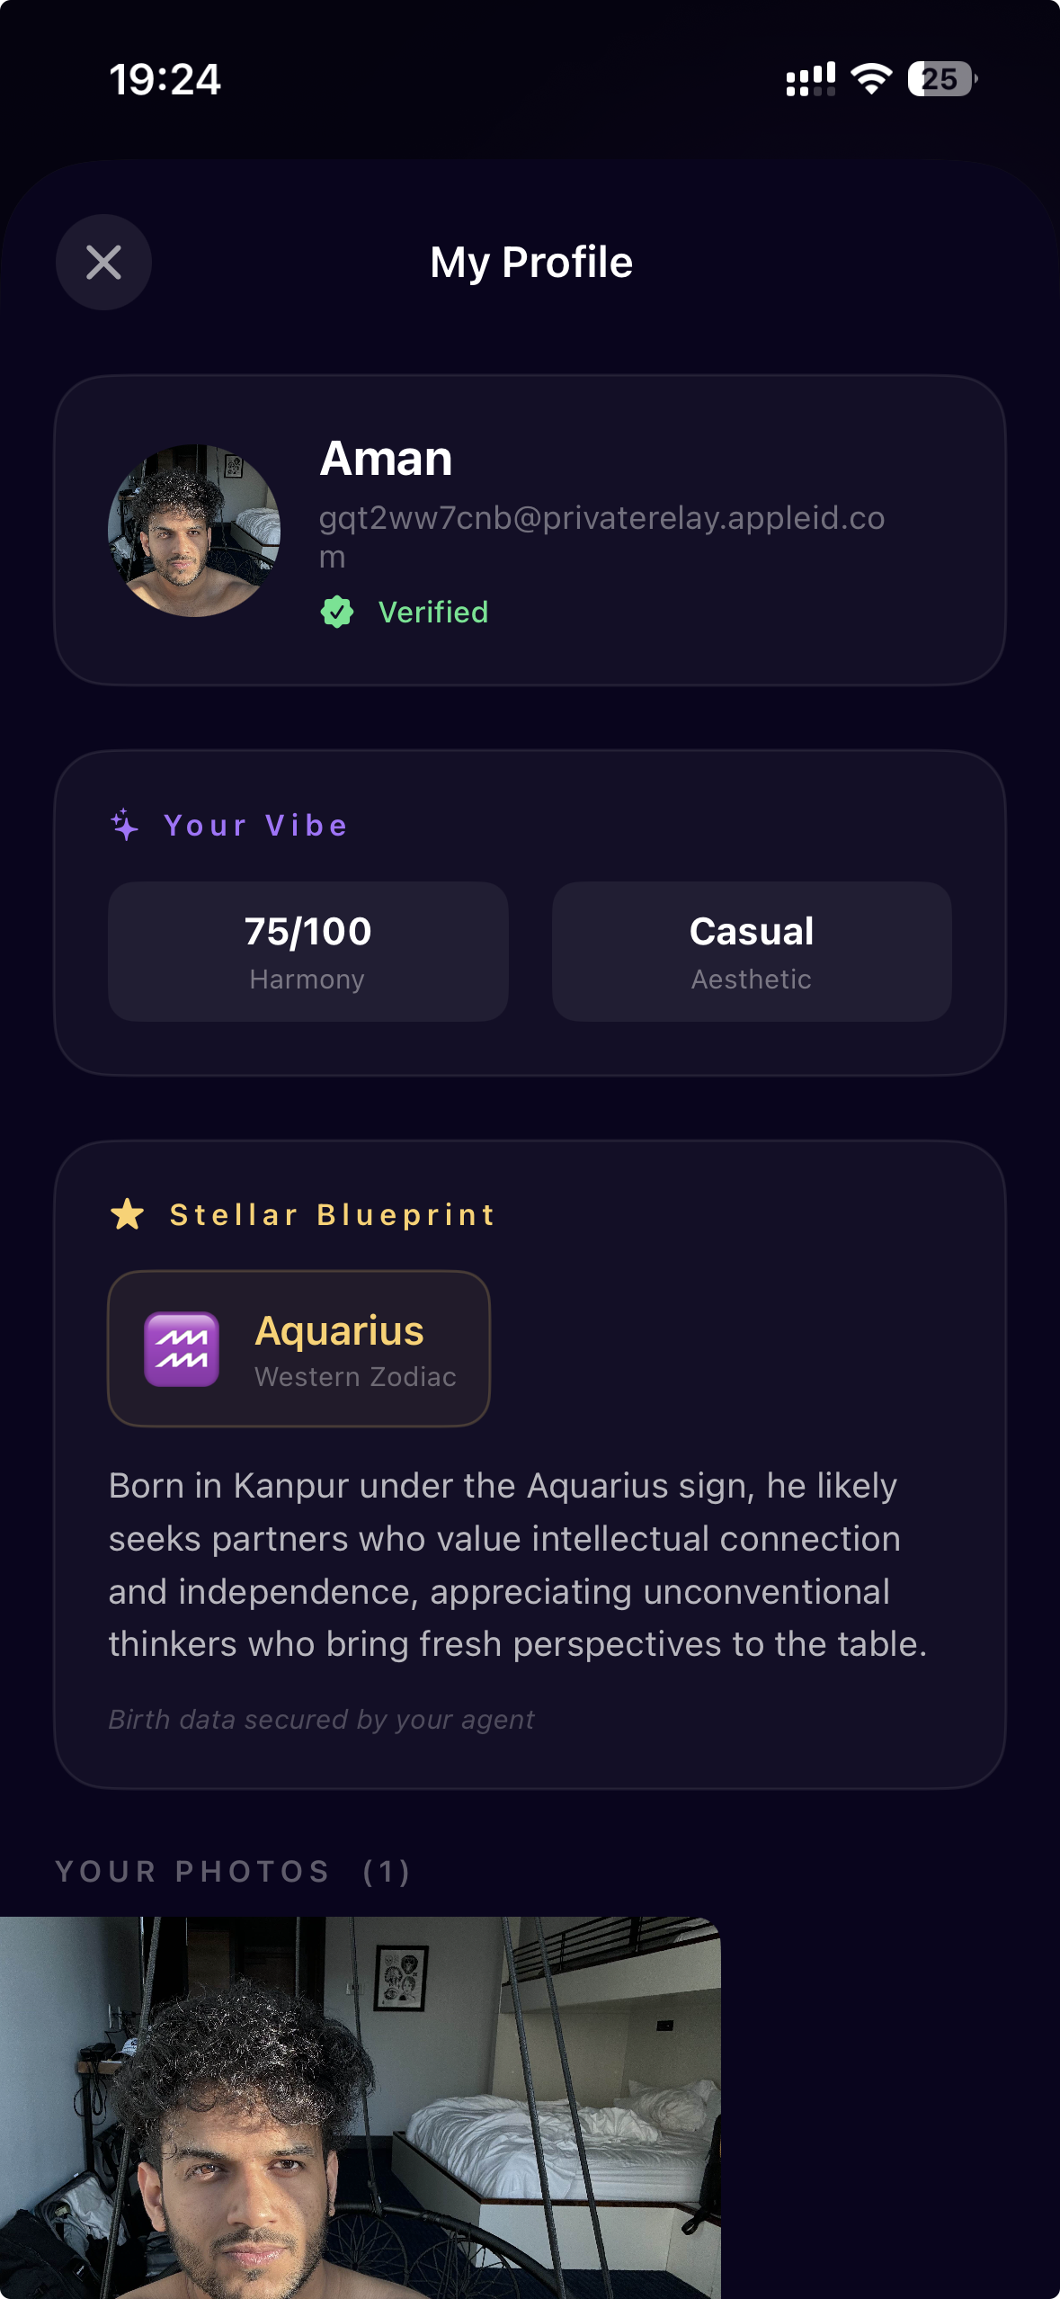Screen dimensions: 1060x2299
Task: Tap the sparkle icon beside Your Vibe
Action: point(125,825)
